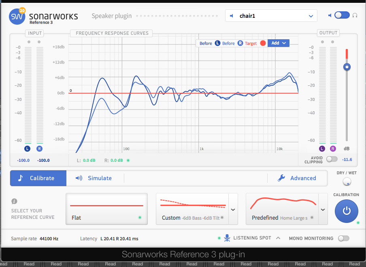Toggle the red Target curve dot
Screen dimensions: 366x267
263,43
